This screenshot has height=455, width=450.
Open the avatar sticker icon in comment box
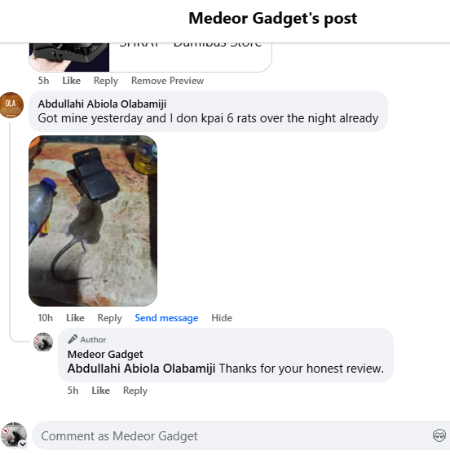[x=439, y=435]
